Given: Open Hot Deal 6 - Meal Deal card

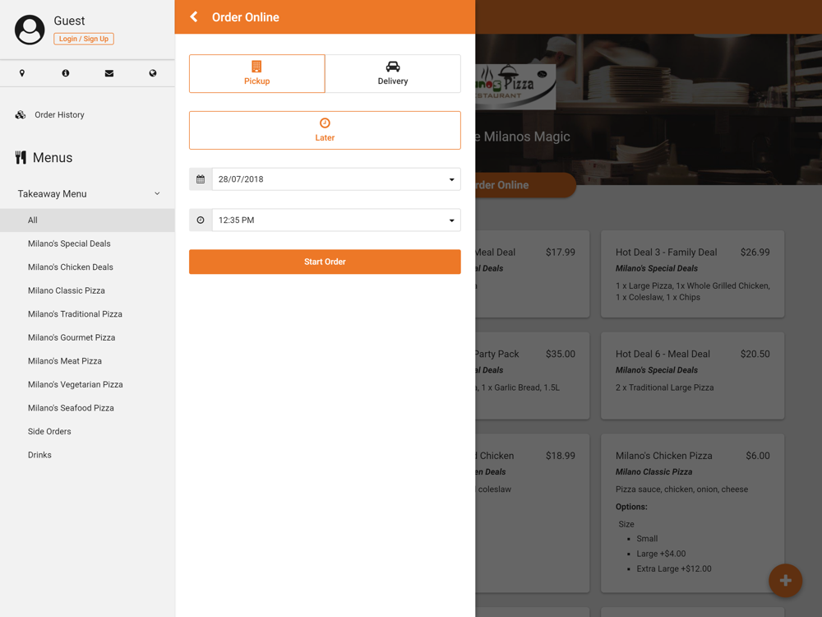Looking at the screenshot, I should click(x=692, y=376).
